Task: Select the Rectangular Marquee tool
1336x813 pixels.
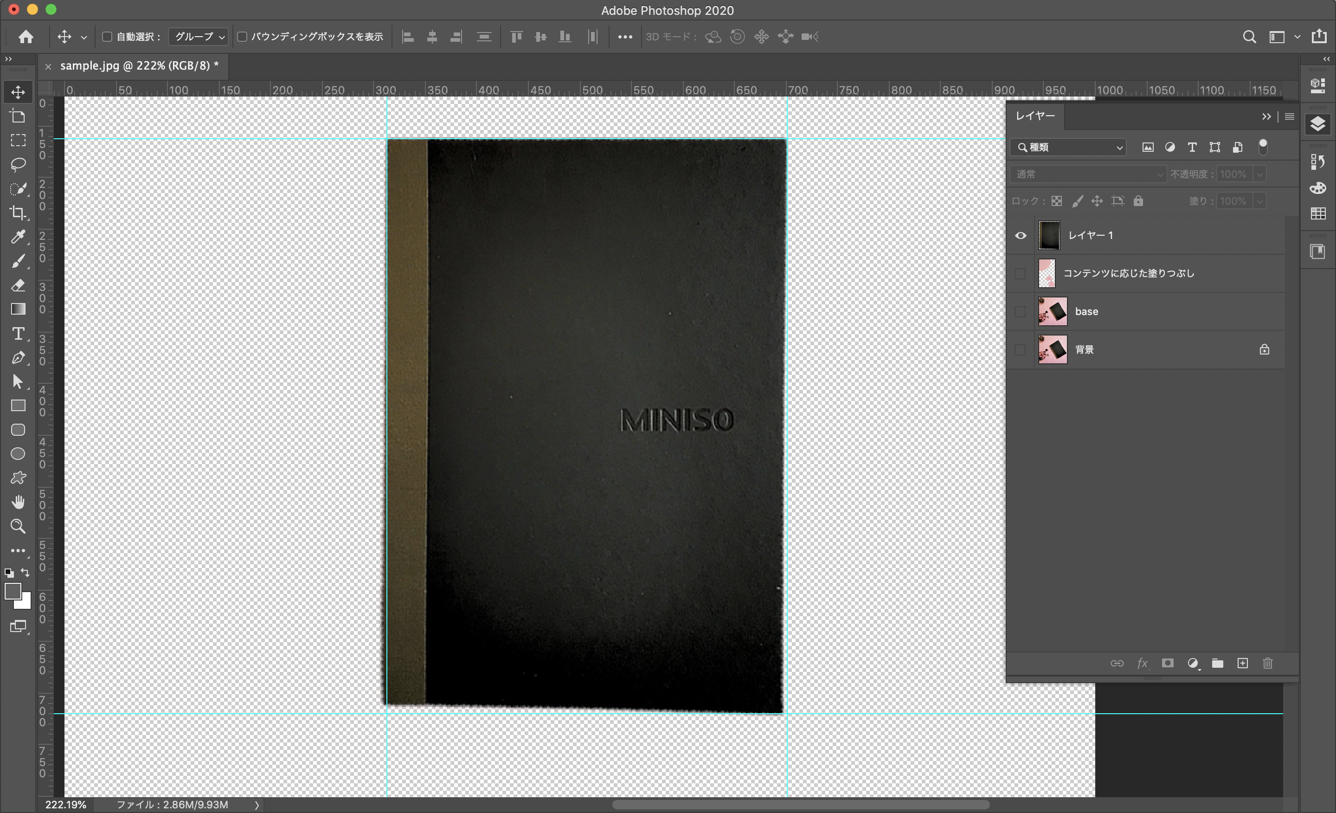Action: [x=18, y=140]
